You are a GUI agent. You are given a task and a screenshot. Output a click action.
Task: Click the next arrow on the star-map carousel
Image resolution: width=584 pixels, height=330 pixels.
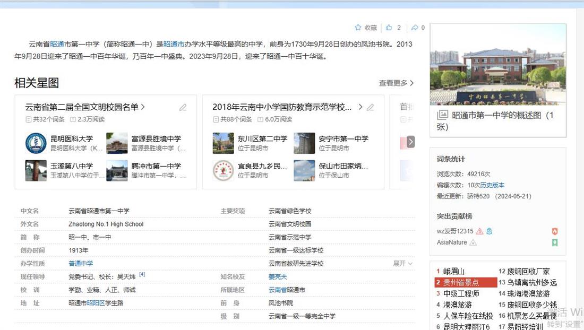tap(410, 142)
